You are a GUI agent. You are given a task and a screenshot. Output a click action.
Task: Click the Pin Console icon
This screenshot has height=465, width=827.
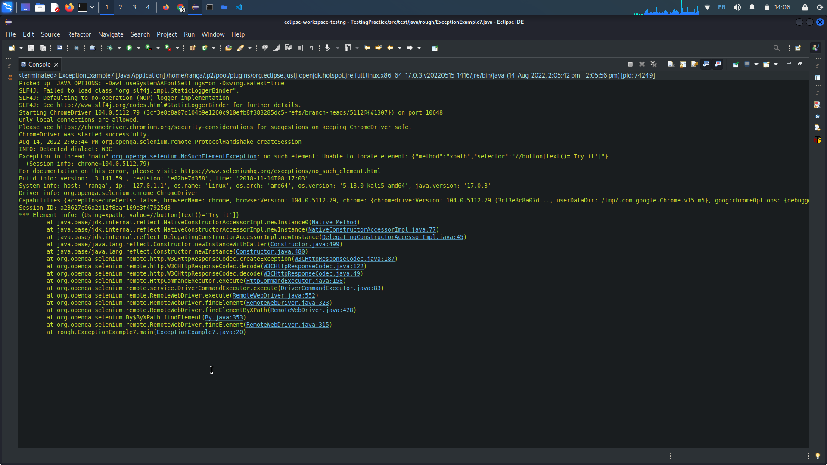(735, 64)
